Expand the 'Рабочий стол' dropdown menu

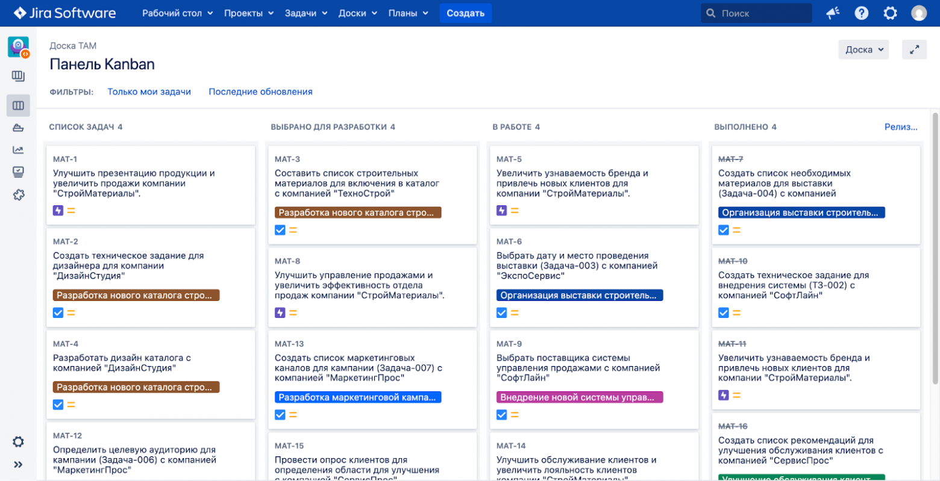point(177,12)
